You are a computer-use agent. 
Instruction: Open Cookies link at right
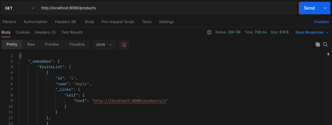pos(321,22)
